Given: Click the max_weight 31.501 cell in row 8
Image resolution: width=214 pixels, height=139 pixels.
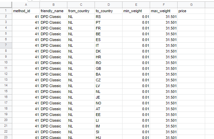Looking at the screenshot, I should pyautogui.click(x=164, y=51).
